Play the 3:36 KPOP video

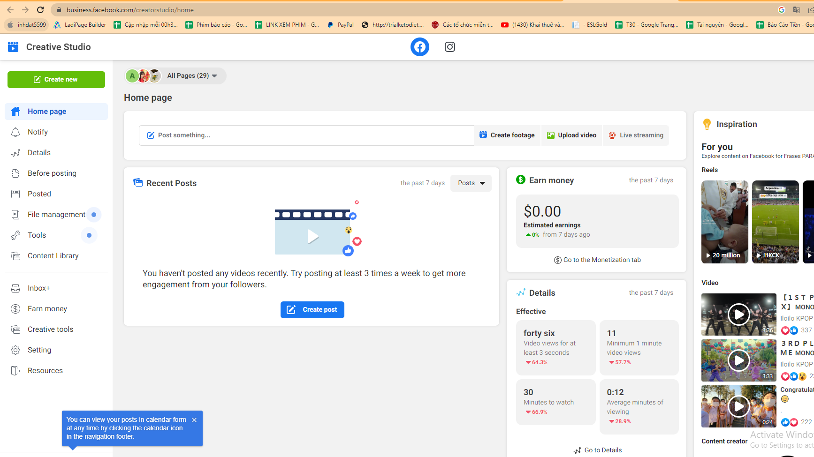click(x=739, y=315)
